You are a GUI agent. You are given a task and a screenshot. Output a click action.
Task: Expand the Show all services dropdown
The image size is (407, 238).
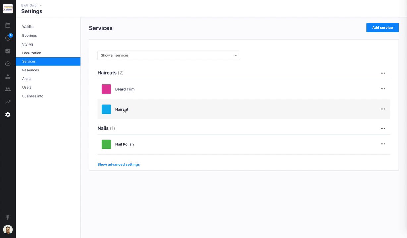tap(168, 55)
